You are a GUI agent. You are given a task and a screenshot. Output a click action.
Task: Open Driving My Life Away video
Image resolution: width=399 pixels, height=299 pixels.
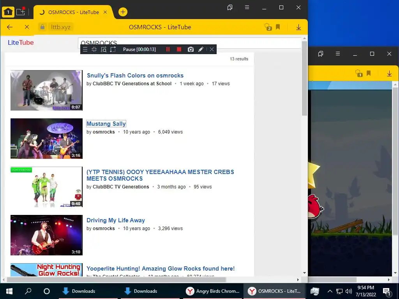tap(116, 220)
